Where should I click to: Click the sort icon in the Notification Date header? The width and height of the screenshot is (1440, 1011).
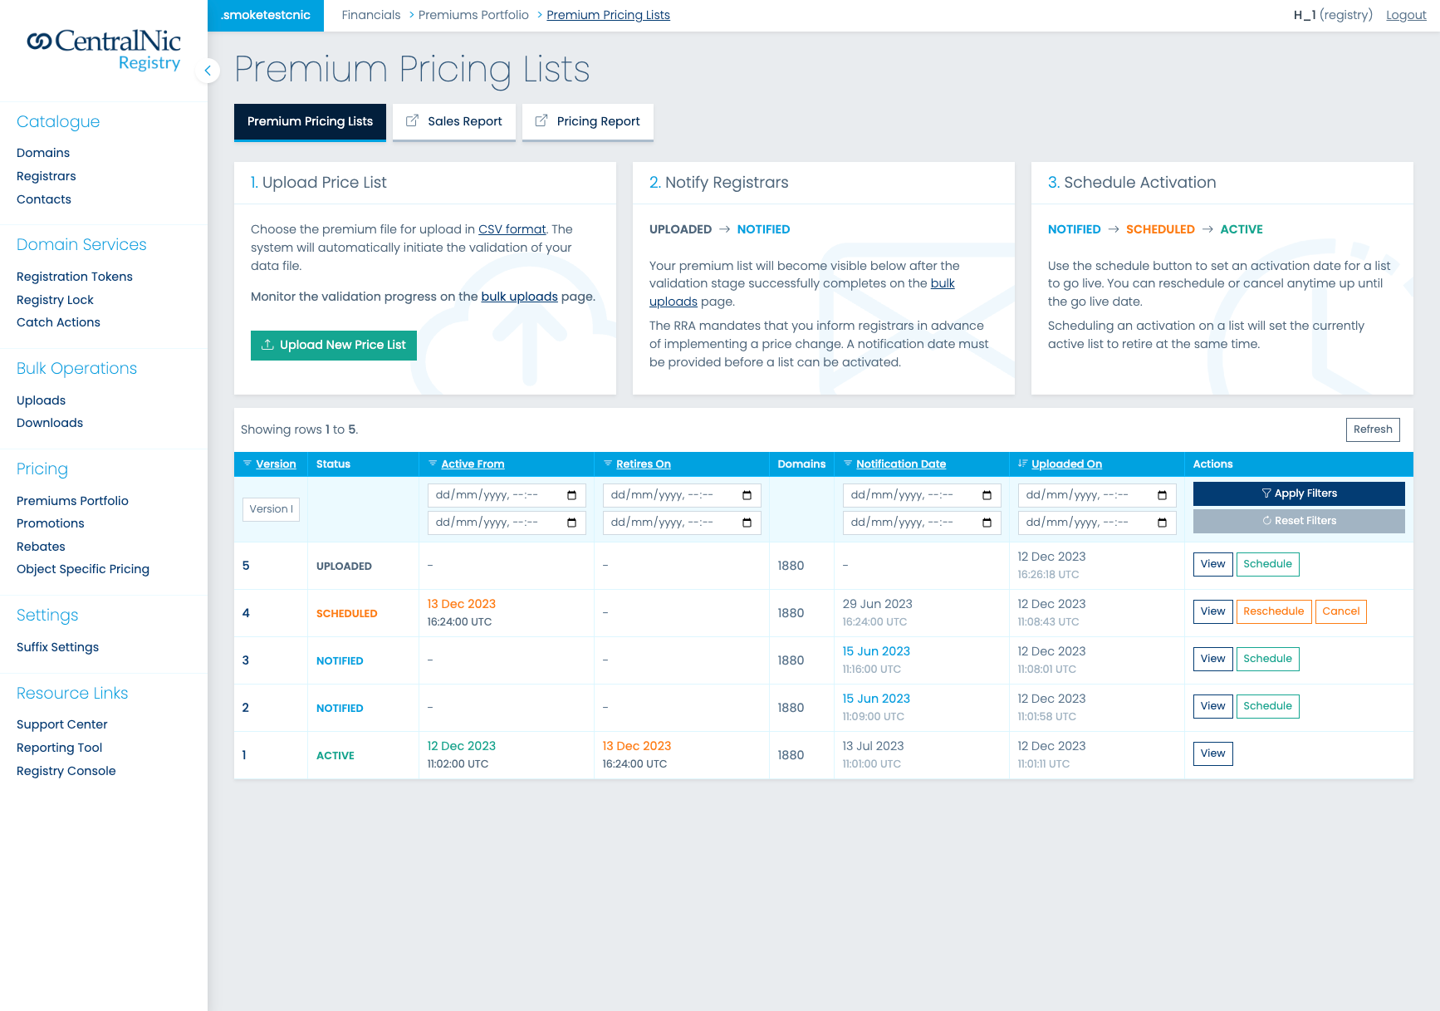pos(848,464)
